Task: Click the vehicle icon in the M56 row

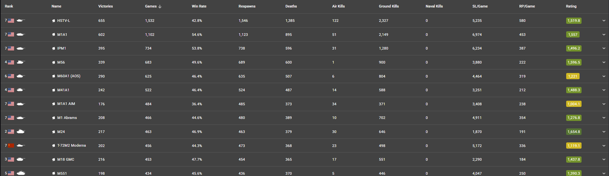Action: (x=21, y=62)
